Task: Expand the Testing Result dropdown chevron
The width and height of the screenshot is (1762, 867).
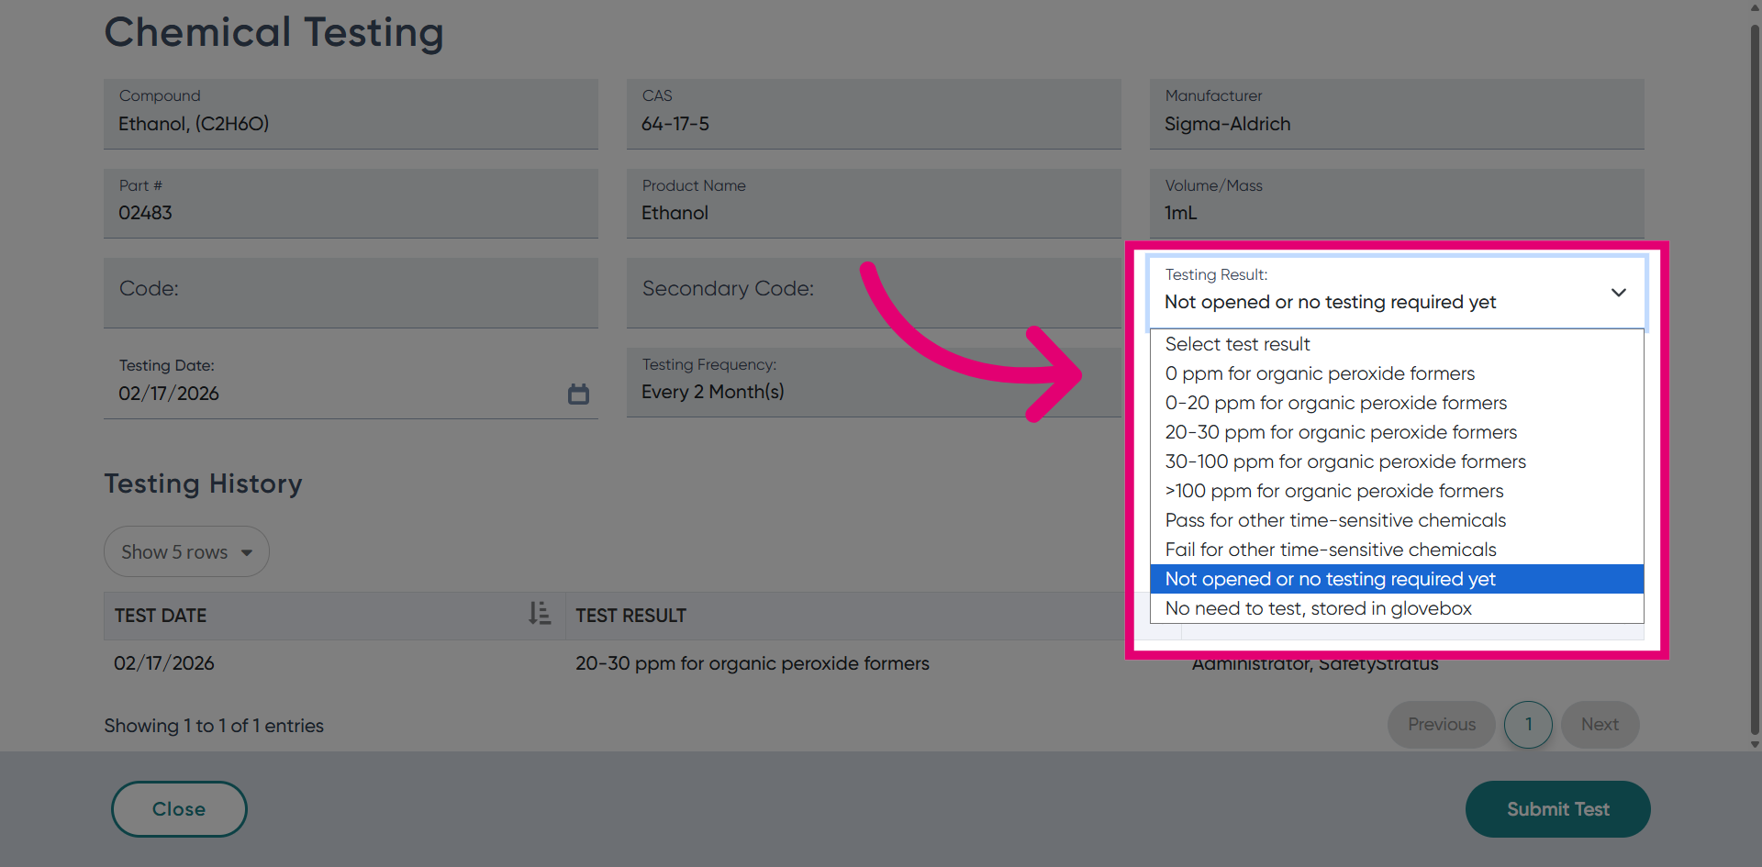Action: pos(1619,293)
